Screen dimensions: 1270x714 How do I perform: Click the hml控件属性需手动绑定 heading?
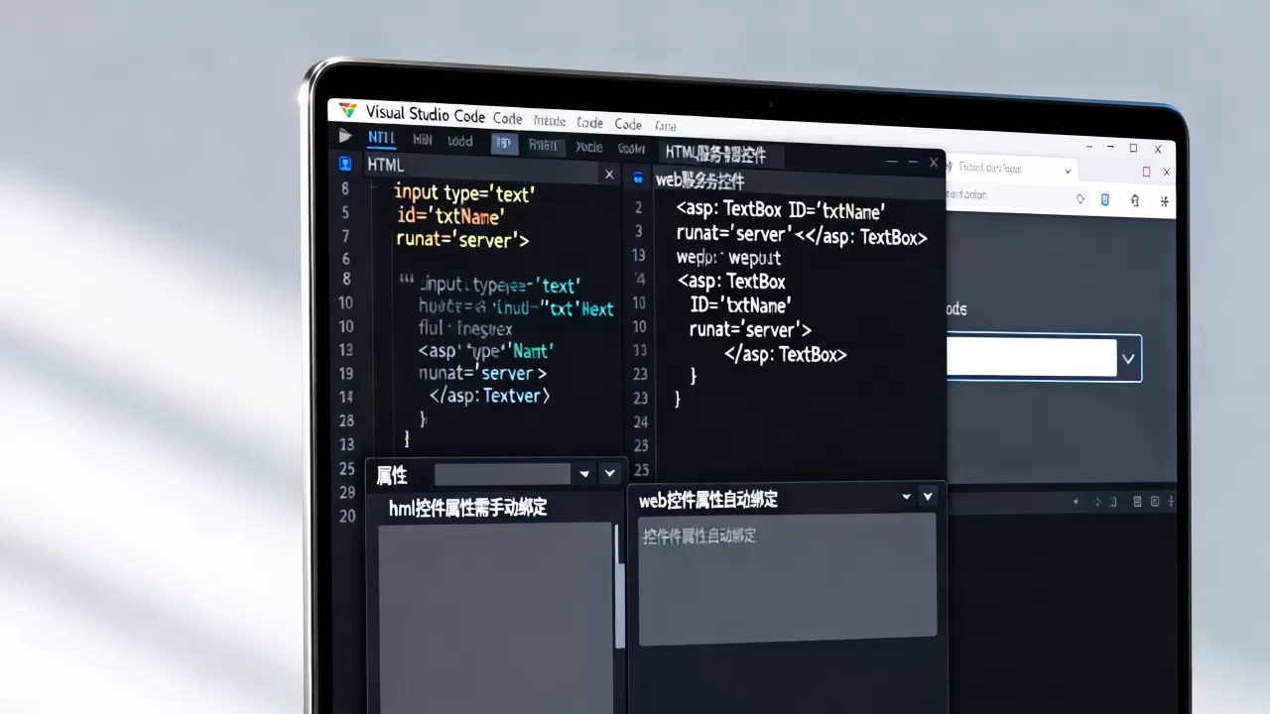click(x=467, y=508)
